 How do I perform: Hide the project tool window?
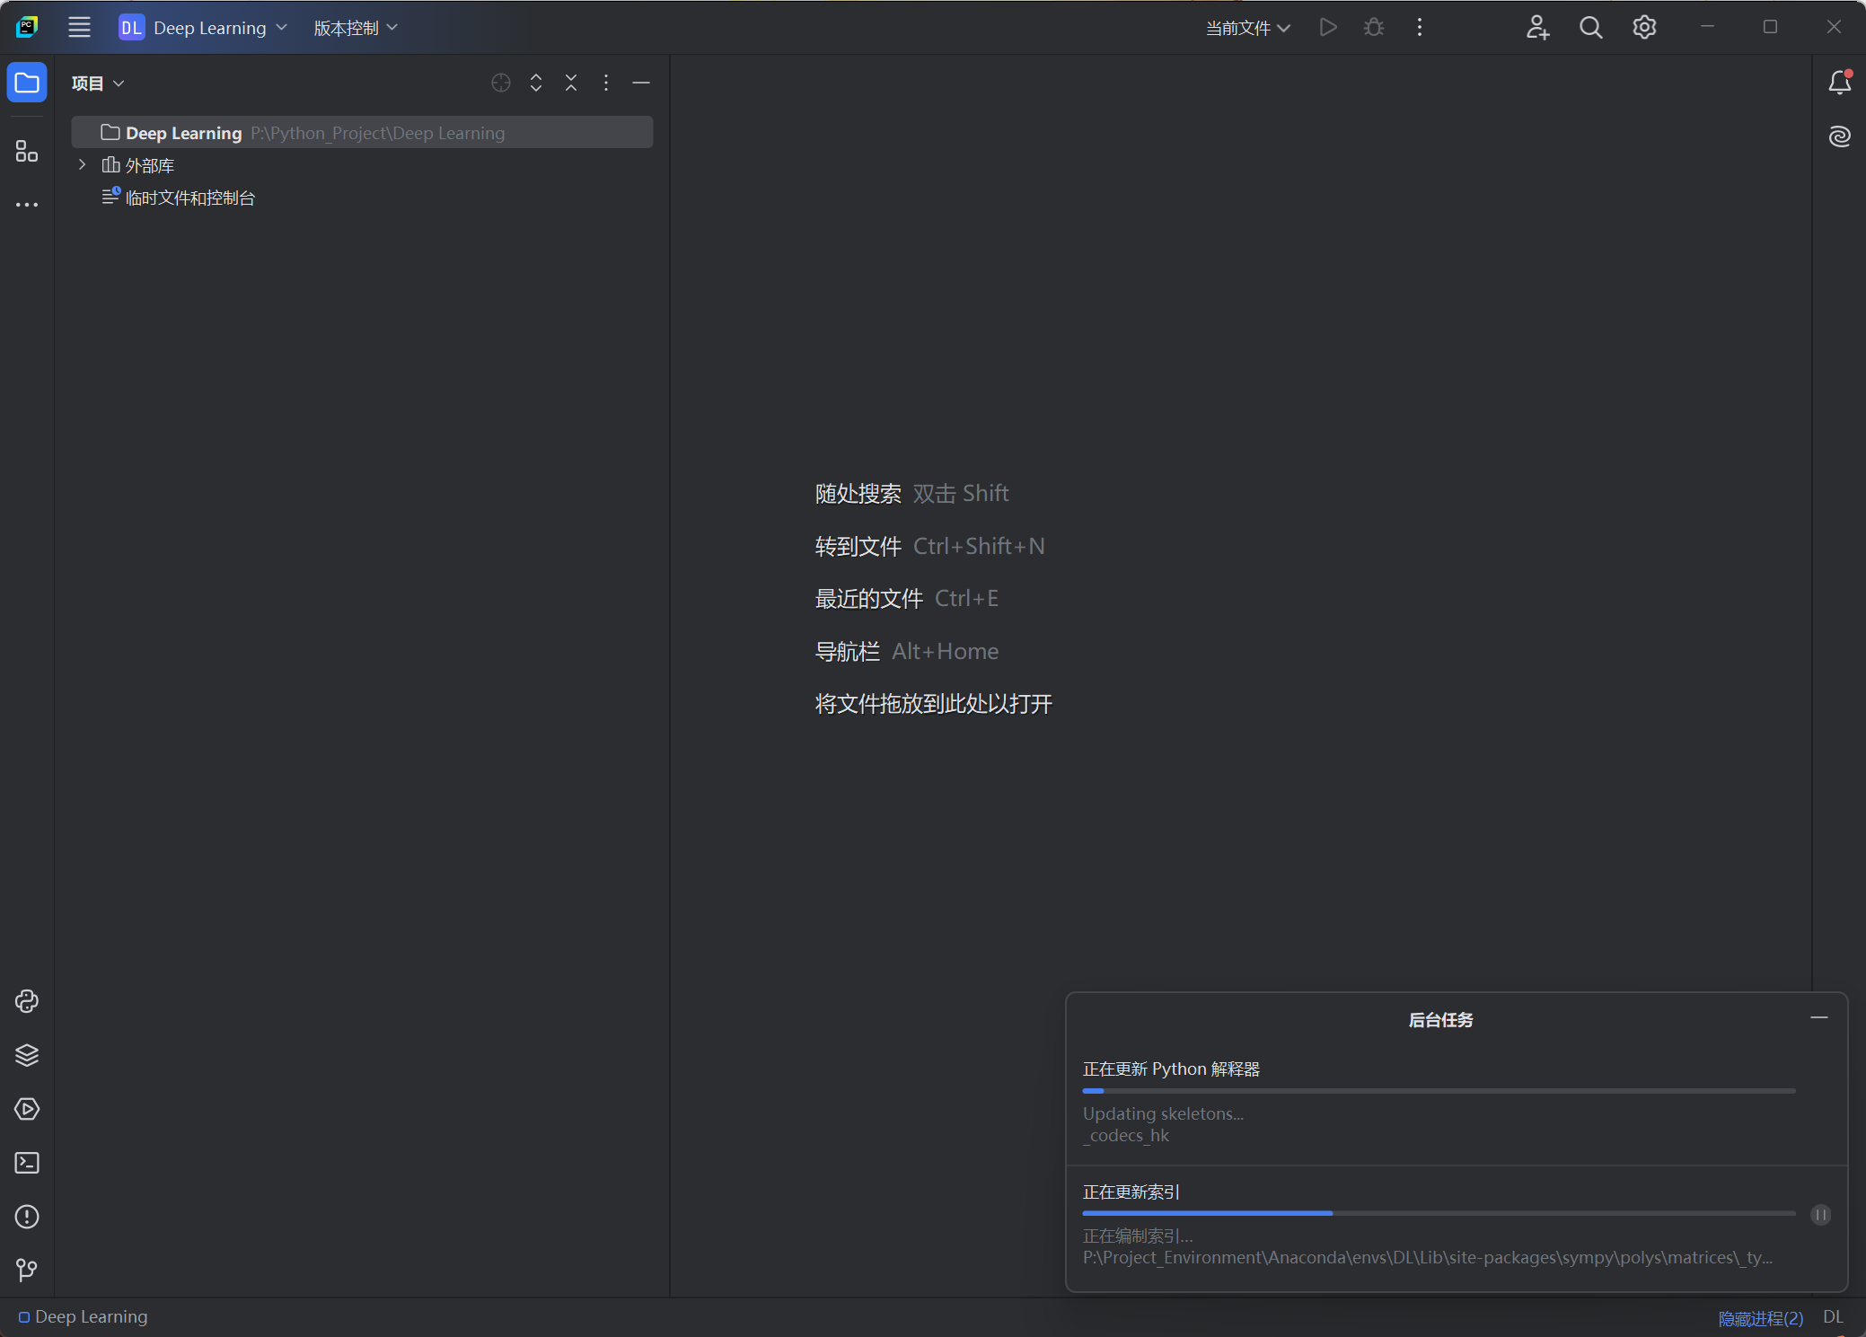tap(641, 83)
